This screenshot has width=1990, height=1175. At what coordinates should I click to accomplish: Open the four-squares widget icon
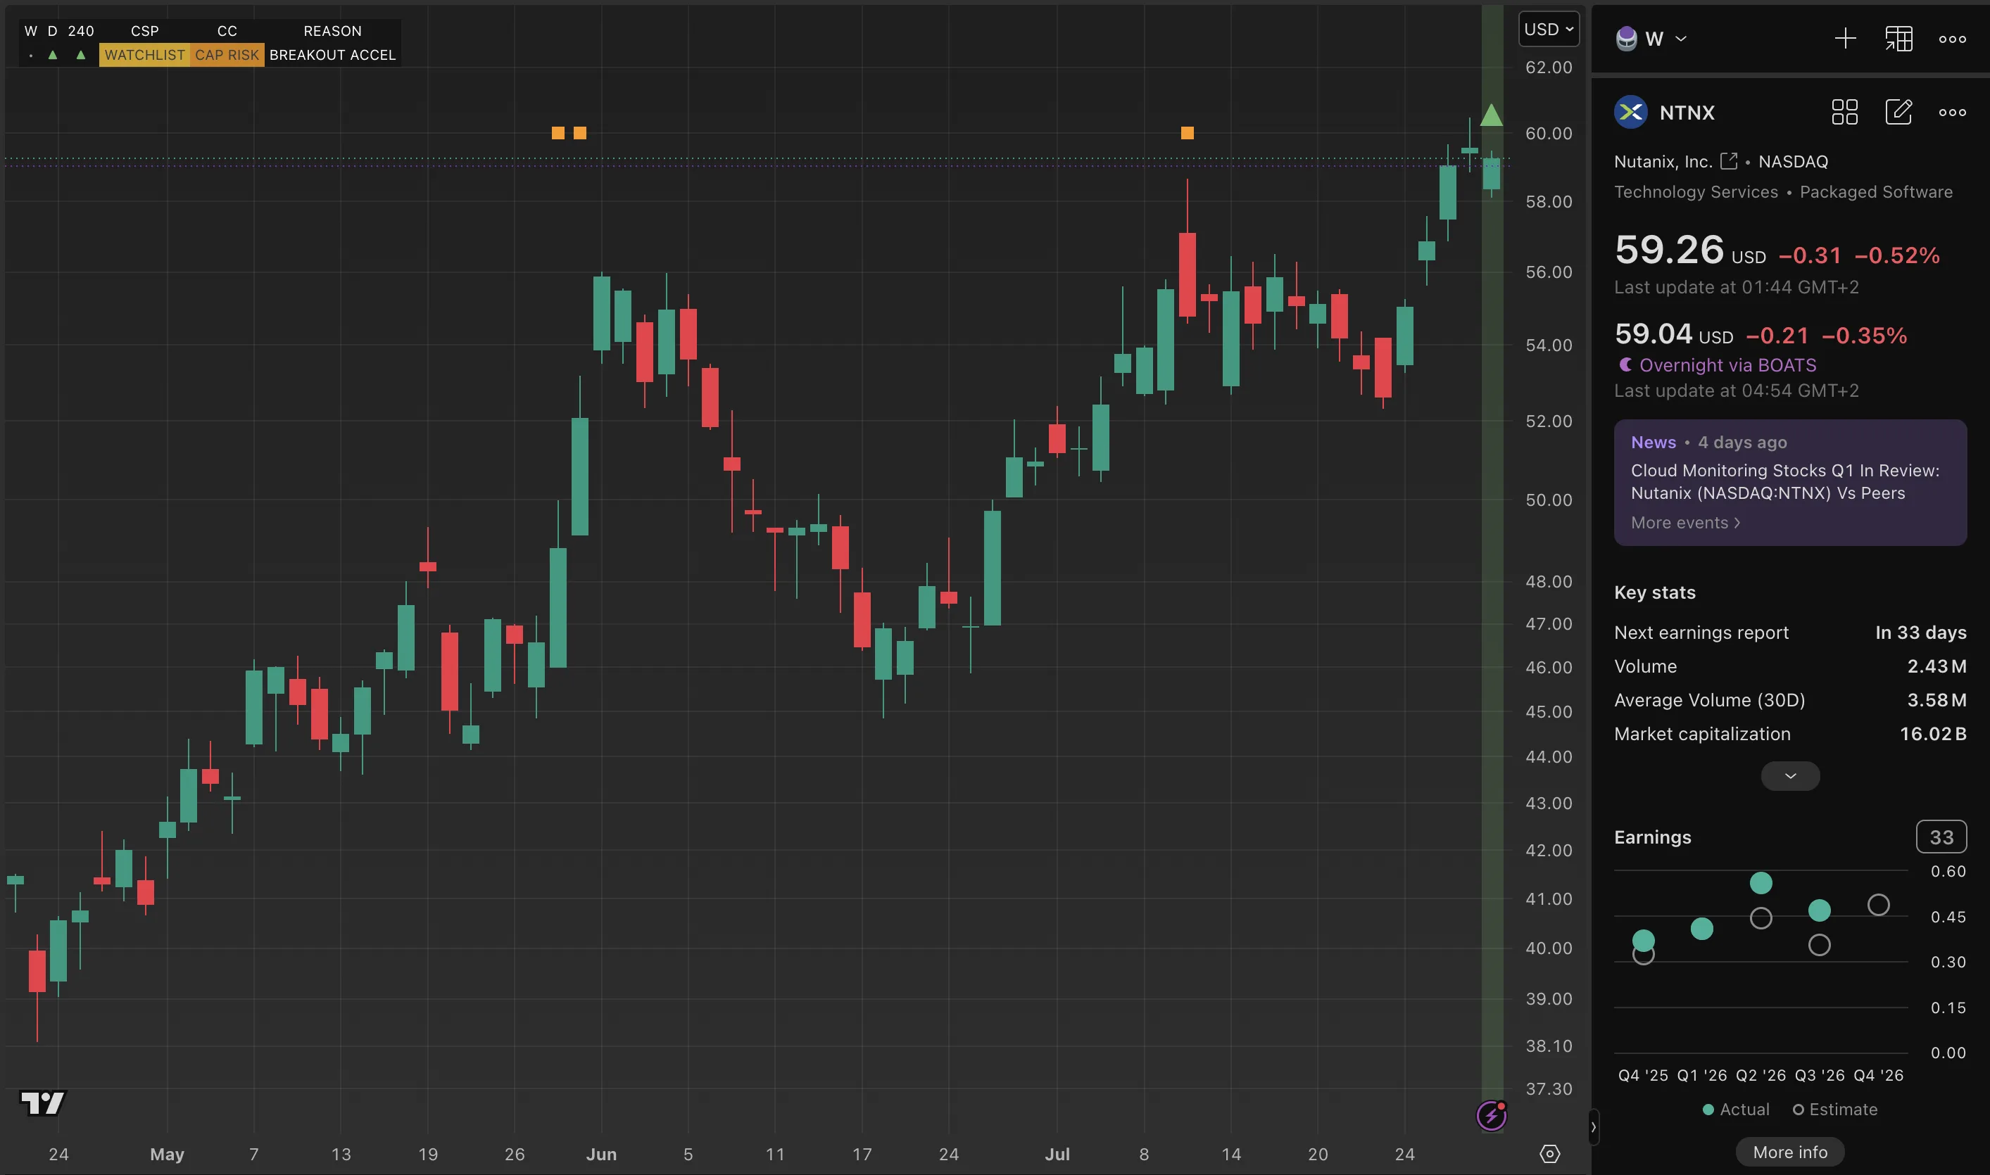pos(1844,113)
